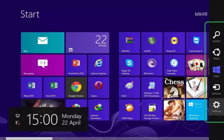Viewport: 224px width, 140px height.
Task: Click the MIHIR user account name
Action: pos(201,14)
